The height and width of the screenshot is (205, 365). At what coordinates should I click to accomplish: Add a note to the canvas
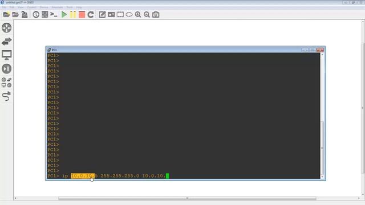point(102,15)
